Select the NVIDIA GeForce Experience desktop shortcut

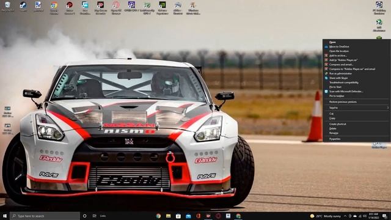[x=163, y=7]
